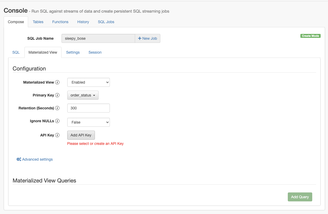Click info icon next to API Key

point(57,135)
